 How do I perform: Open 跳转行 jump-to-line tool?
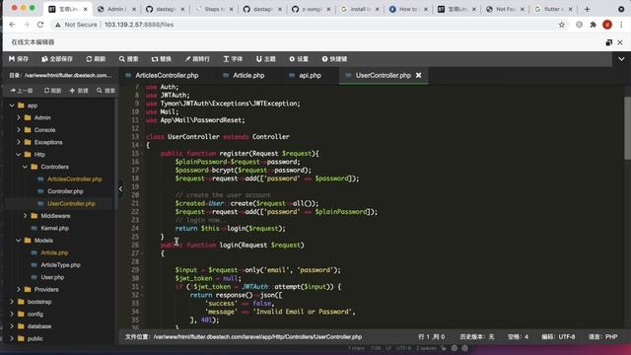pos(197,59)
